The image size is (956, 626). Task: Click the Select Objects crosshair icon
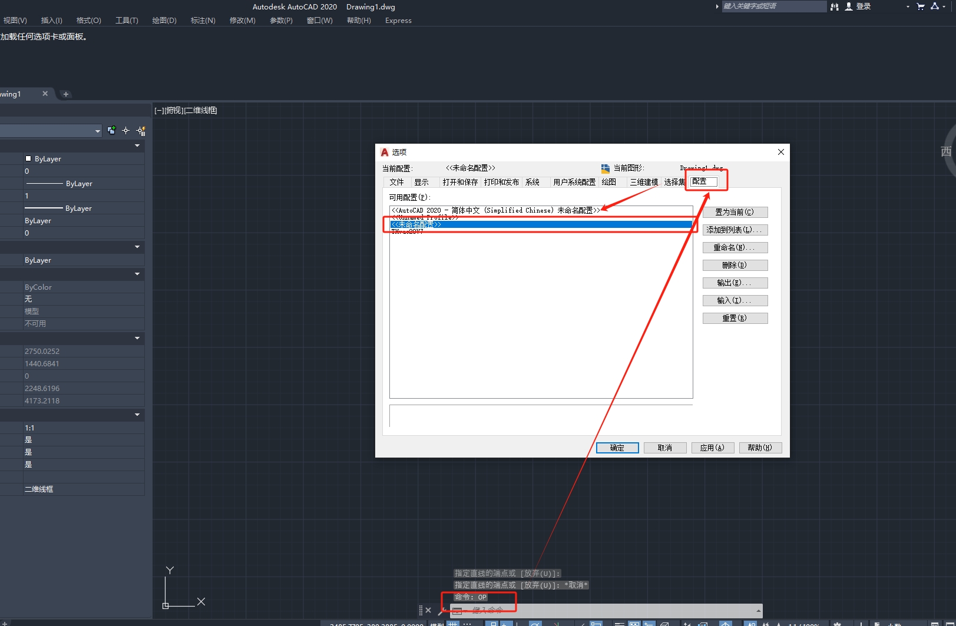coord(125,131)
